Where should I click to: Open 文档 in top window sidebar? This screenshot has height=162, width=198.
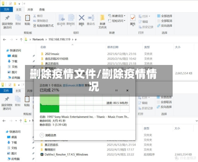[x=13, y=67]
